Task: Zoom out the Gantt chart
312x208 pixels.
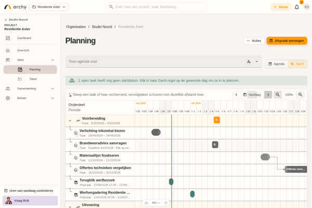Action: coord(278,95)
